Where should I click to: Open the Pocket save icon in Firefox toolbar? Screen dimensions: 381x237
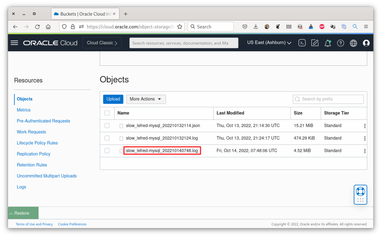point(245,27)
